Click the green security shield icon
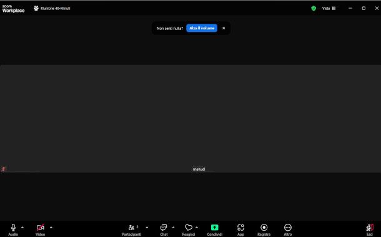The height and width of the screenshot is (237, 381). 314,8
